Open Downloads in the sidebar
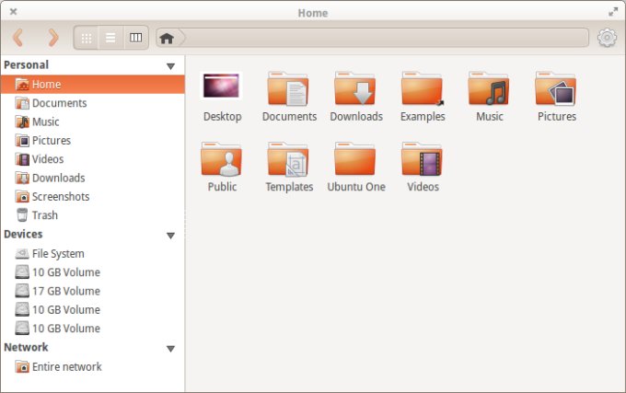 point(93,178)
